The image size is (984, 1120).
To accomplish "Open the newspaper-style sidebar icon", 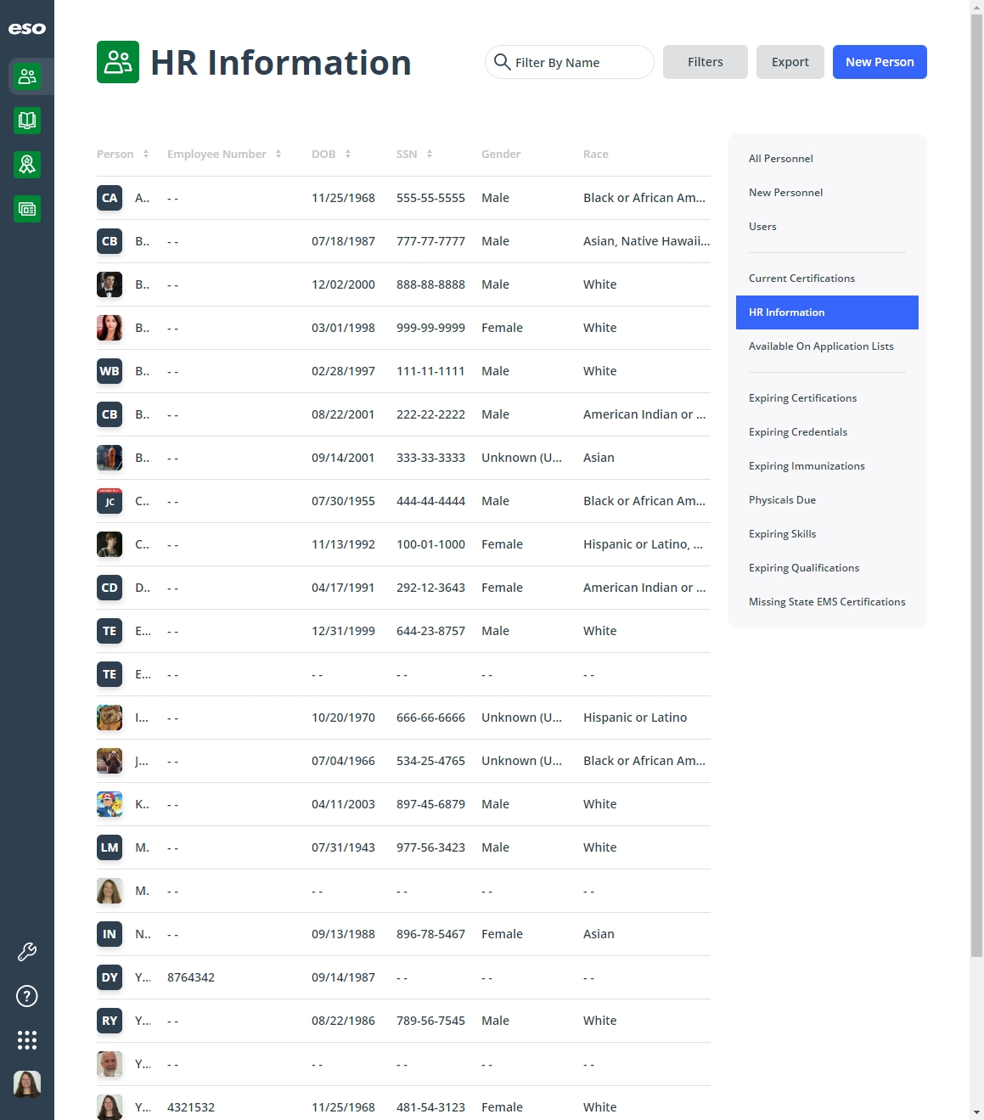I will pyautogui.click(x=27, y=209).
